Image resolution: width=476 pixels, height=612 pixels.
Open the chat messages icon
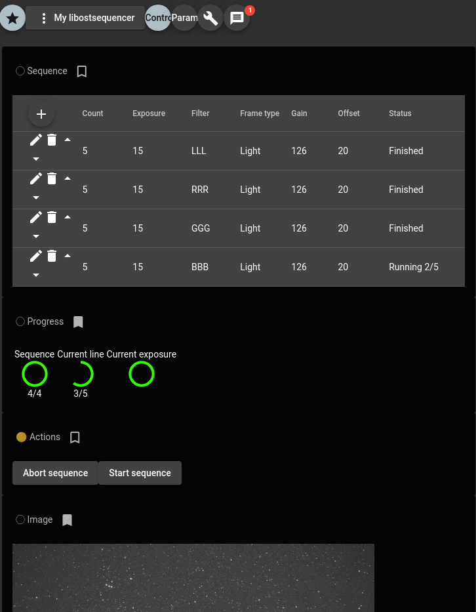(x=237, y=18)
